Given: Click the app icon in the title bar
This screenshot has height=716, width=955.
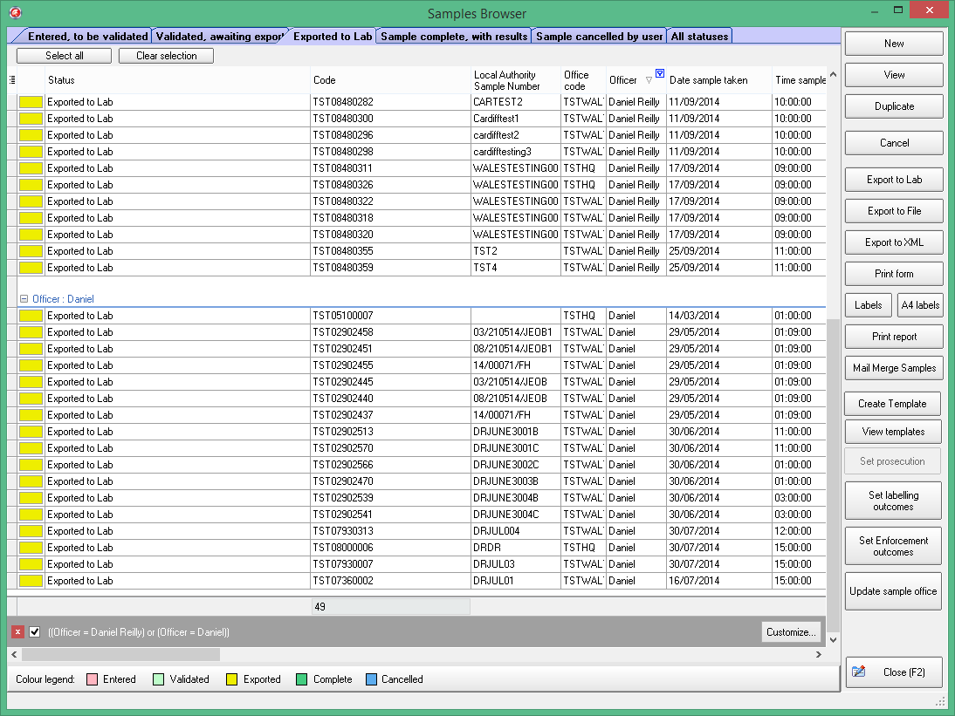Looking at the screenshot, I should pos(15,12).
